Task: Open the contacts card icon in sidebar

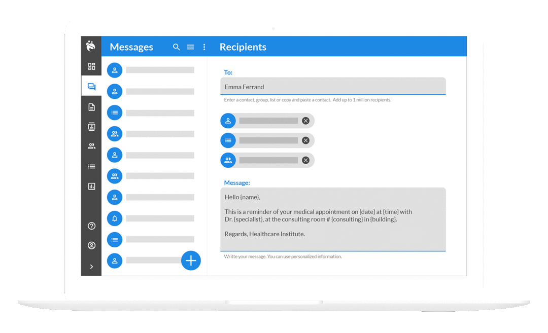Action: click(x=91, y=126)
